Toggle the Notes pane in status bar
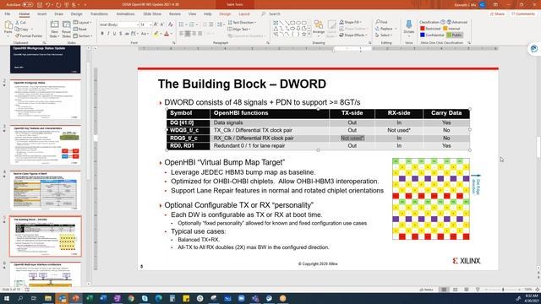The image size is (541, 304). pyautogui.click(x=426, y=290)
